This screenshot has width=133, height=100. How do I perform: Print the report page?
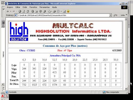pyautogui.click(x=54, y=11)
